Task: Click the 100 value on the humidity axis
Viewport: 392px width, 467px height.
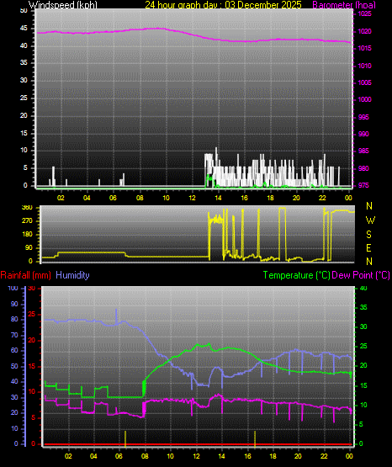Action: pos(13,289)
